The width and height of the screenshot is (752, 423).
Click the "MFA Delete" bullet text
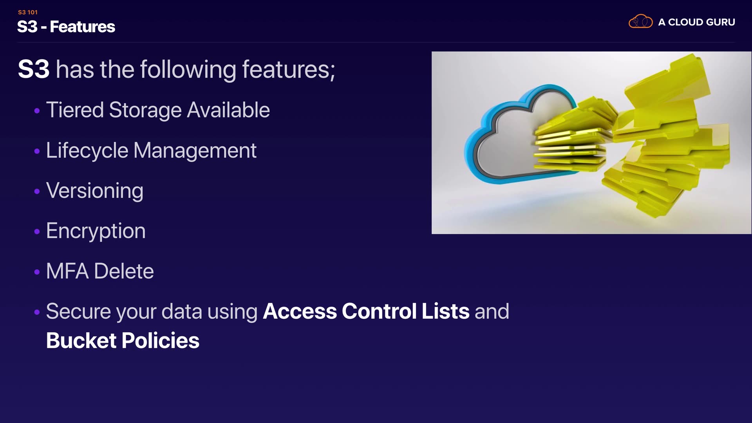pos(100,271)
